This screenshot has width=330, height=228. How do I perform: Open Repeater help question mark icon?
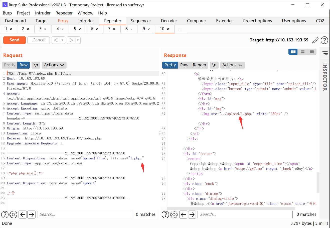[x=324, y=40]
